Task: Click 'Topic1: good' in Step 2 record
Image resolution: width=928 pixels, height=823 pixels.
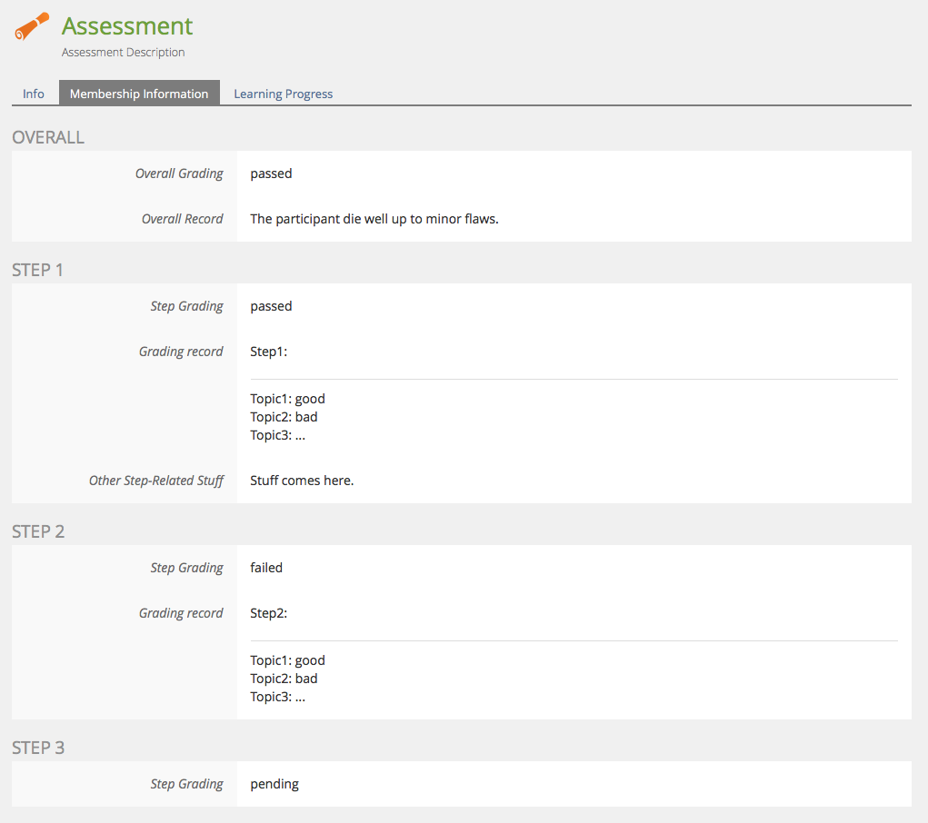Action: 287,660
